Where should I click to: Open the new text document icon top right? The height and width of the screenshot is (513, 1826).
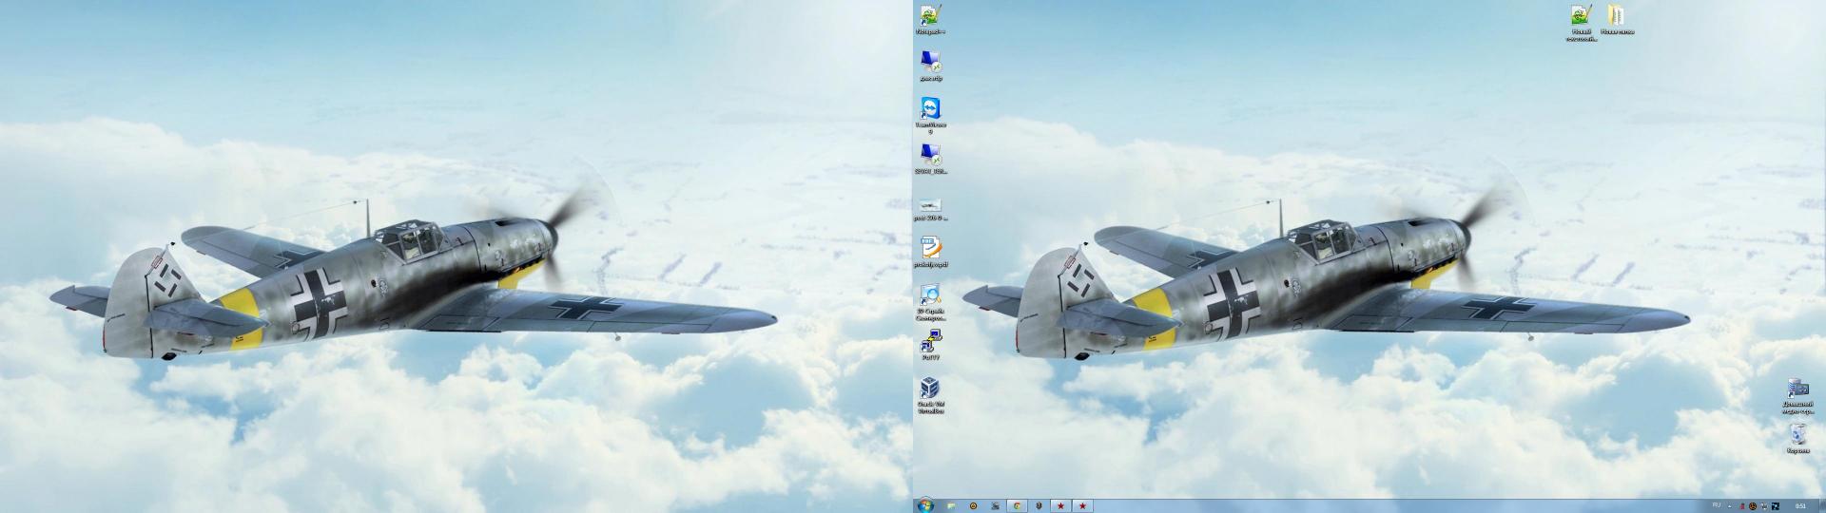pyautogui.click(x=1581, y=22)
